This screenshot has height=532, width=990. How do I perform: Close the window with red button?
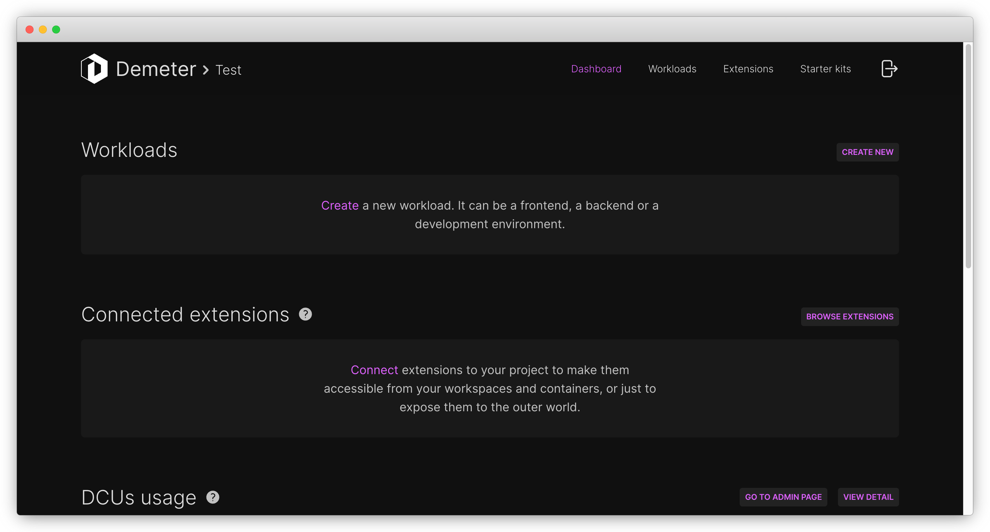[x=30, y=30]
